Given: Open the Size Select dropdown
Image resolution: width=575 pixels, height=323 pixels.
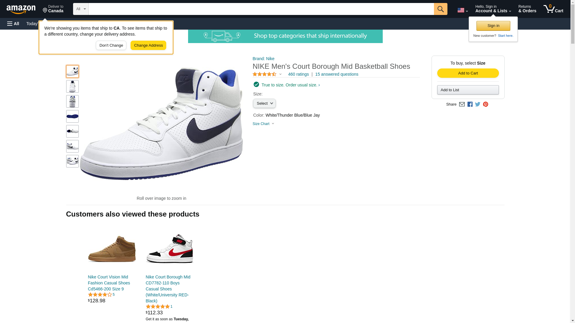Looking at the screenshot, I should point(264,103).
